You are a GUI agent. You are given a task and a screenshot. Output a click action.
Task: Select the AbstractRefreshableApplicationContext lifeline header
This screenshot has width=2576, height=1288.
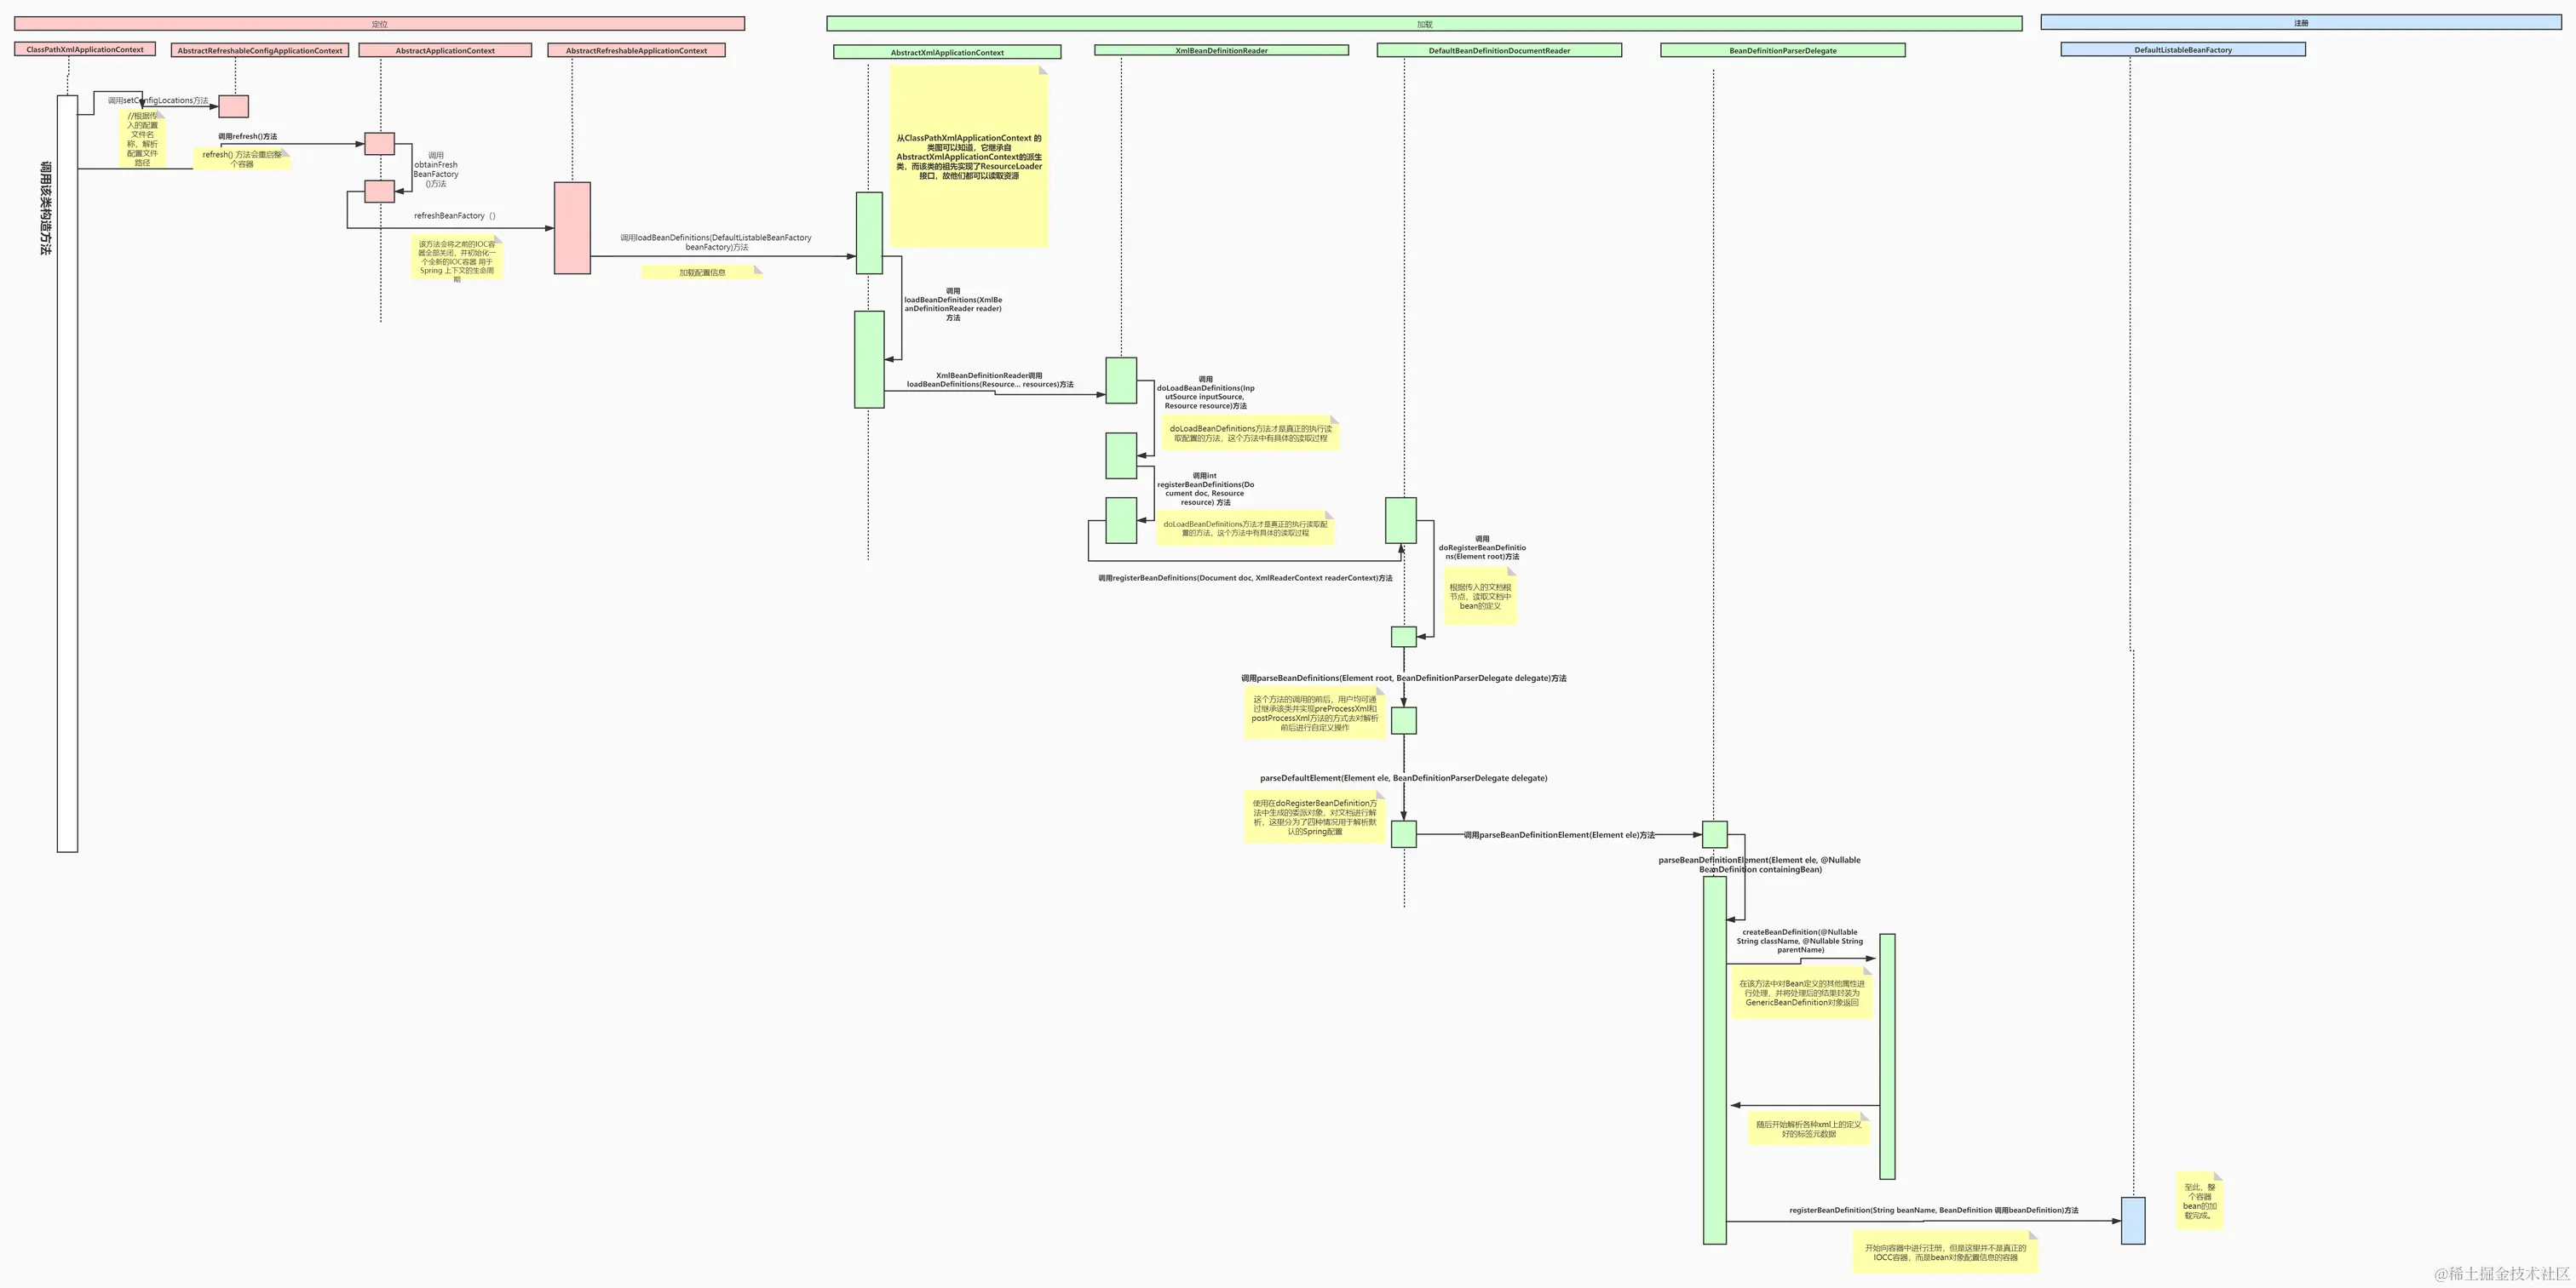[x=636, y=50]
